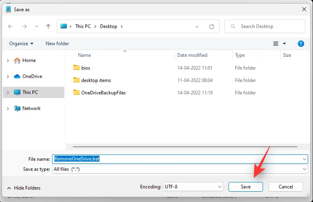This screenshot has height=202, width=313.
Task: Click the Cancel button
Action: (x=286, y=187)
